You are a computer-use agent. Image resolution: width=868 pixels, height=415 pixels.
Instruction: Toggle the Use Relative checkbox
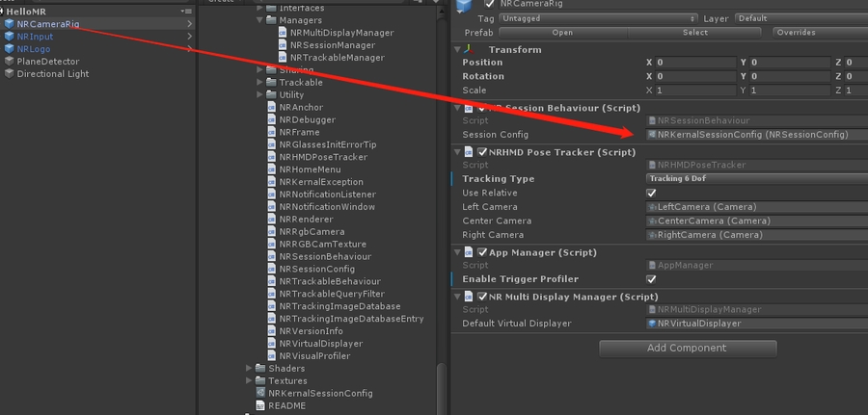[651, 193]
